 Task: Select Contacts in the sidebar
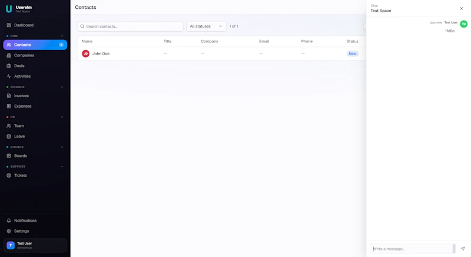(35, 45)
